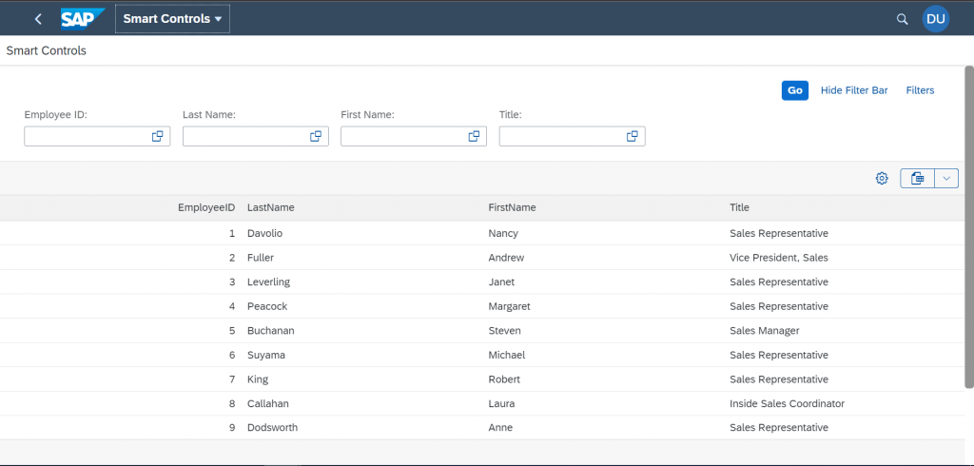Open the SAP logo home link

82,19
